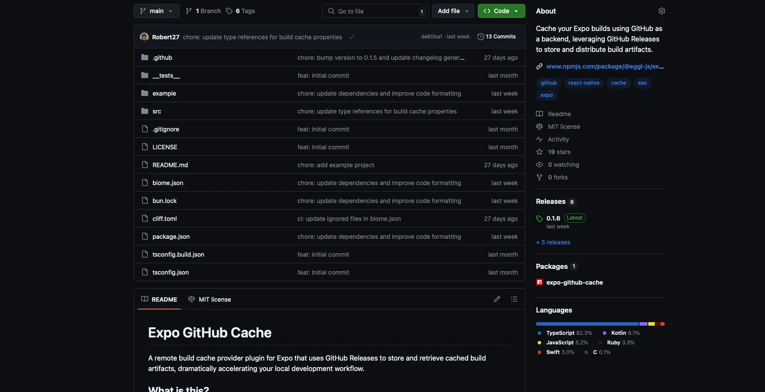Click the LICENSE file icon

[x=145, y=147]
